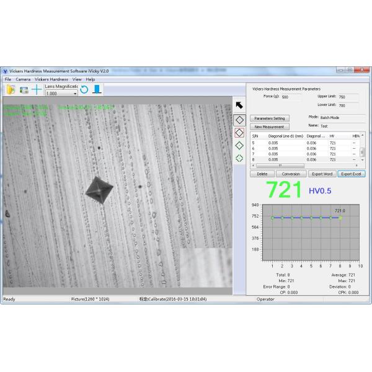
Task: Click the Parameters Setting button
Action: point(270,118)
